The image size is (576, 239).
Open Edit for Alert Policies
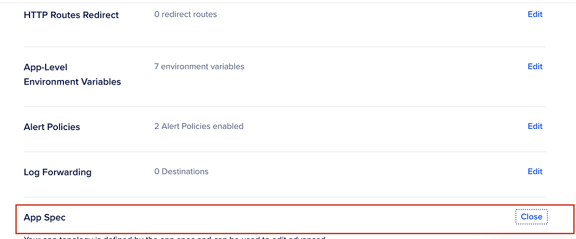(x=535, y=126)
